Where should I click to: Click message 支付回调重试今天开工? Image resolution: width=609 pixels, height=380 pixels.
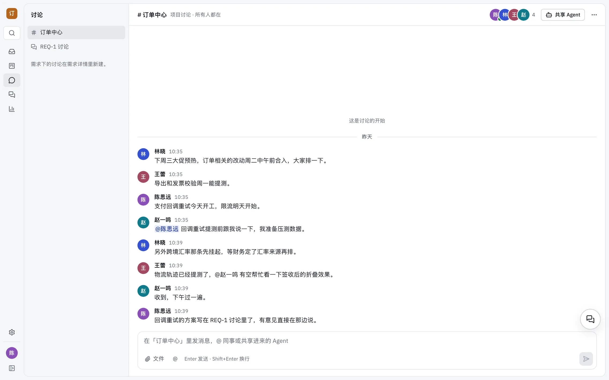coord(208,206)
